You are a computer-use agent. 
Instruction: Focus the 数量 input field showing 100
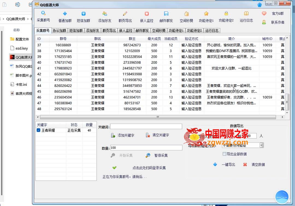(146, 147)
